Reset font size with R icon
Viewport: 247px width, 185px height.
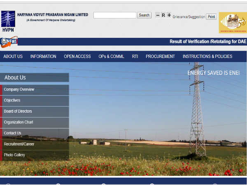click(x=163, y=15)
